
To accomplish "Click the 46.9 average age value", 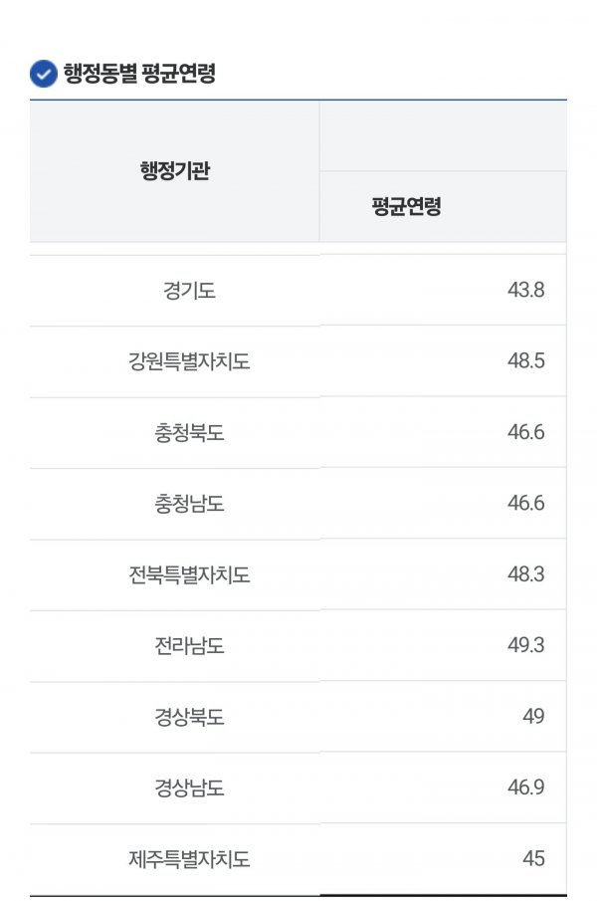I will [x=525, y=788].
